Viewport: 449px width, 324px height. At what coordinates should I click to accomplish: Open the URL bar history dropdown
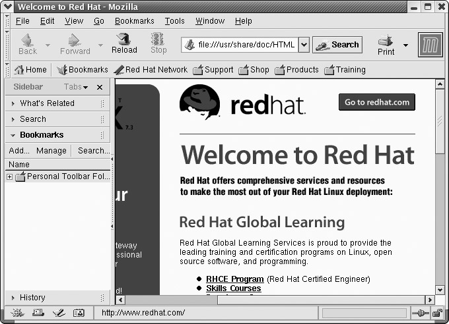(x=304, y=45)
